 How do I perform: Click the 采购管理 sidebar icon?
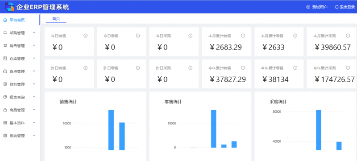(x=5, y=33)
